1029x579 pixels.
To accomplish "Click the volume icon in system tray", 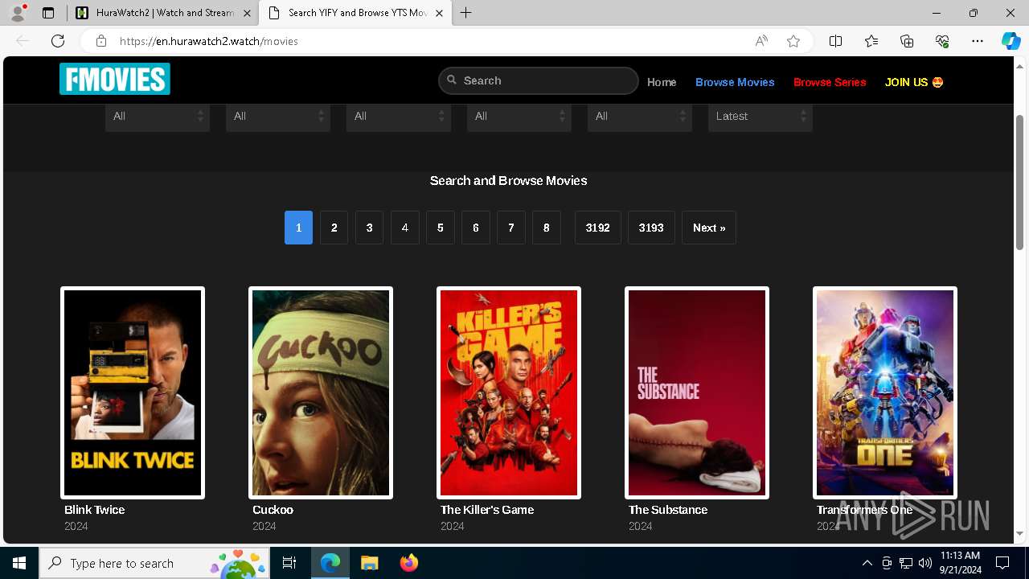I will pos(925,563).
